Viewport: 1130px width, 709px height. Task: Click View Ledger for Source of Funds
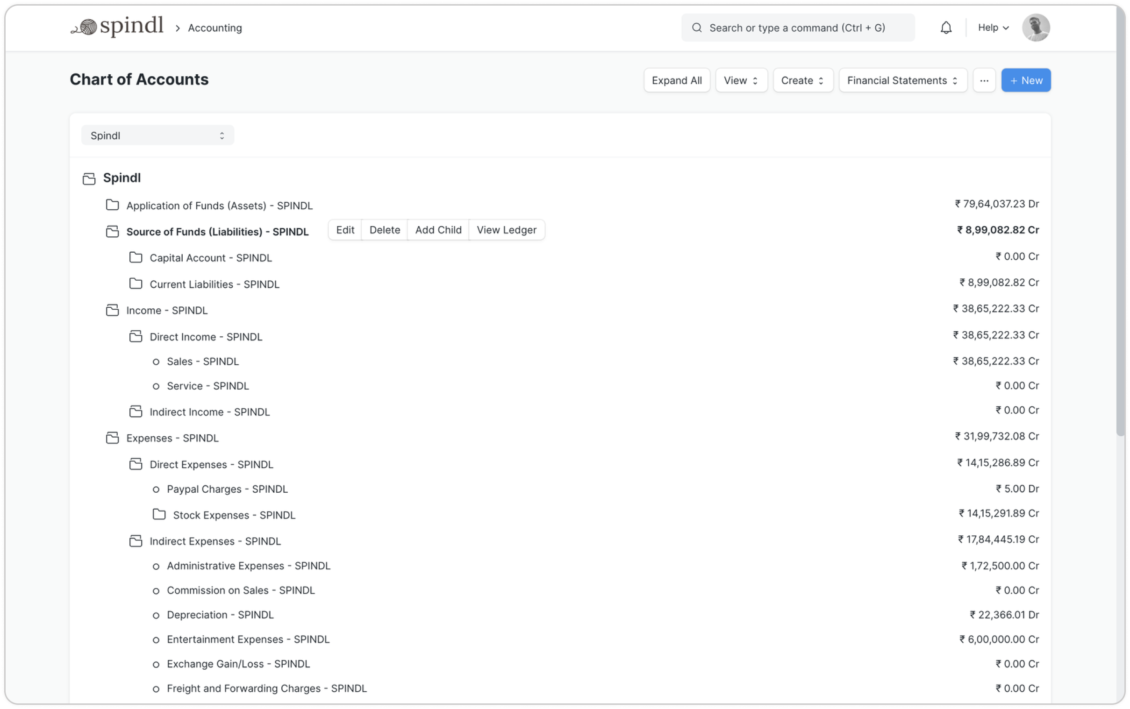[506, 230]
